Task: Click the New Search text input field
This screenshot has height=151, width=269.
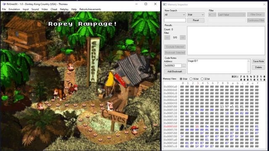Action: click(x=175, y=20)
